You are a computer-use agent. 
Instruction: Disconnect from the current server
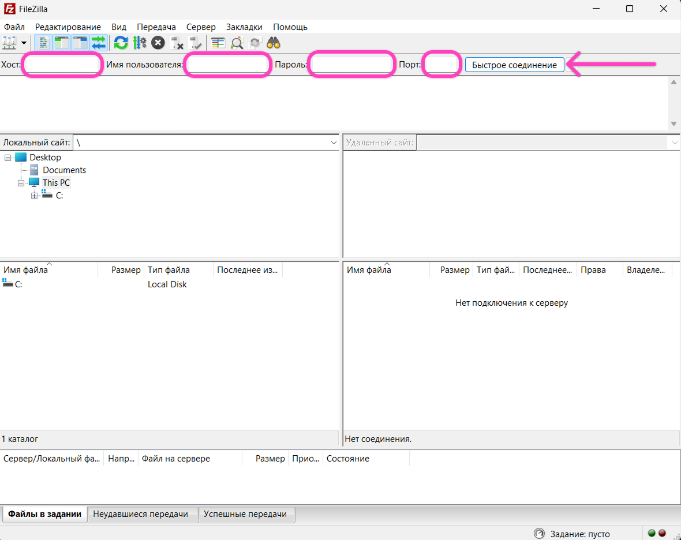coord(177,43)
